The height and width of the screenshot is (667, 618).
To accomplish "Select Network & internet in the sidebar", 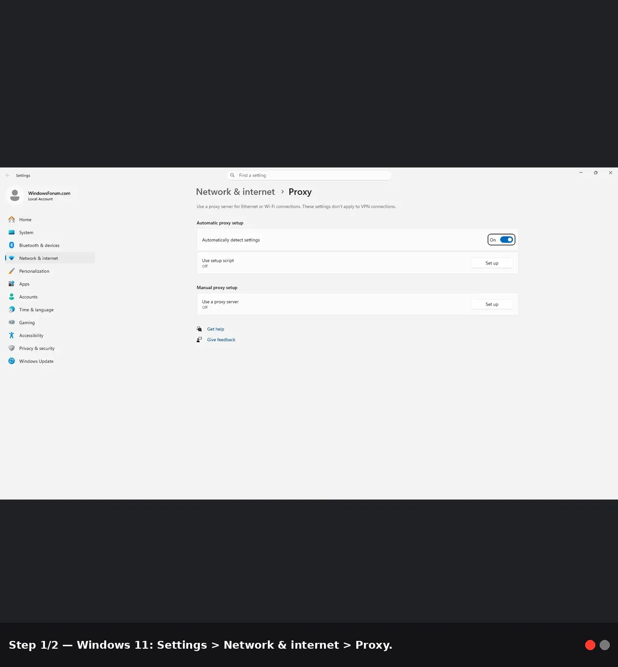I will pyautogui.click(x=50, y=258).
